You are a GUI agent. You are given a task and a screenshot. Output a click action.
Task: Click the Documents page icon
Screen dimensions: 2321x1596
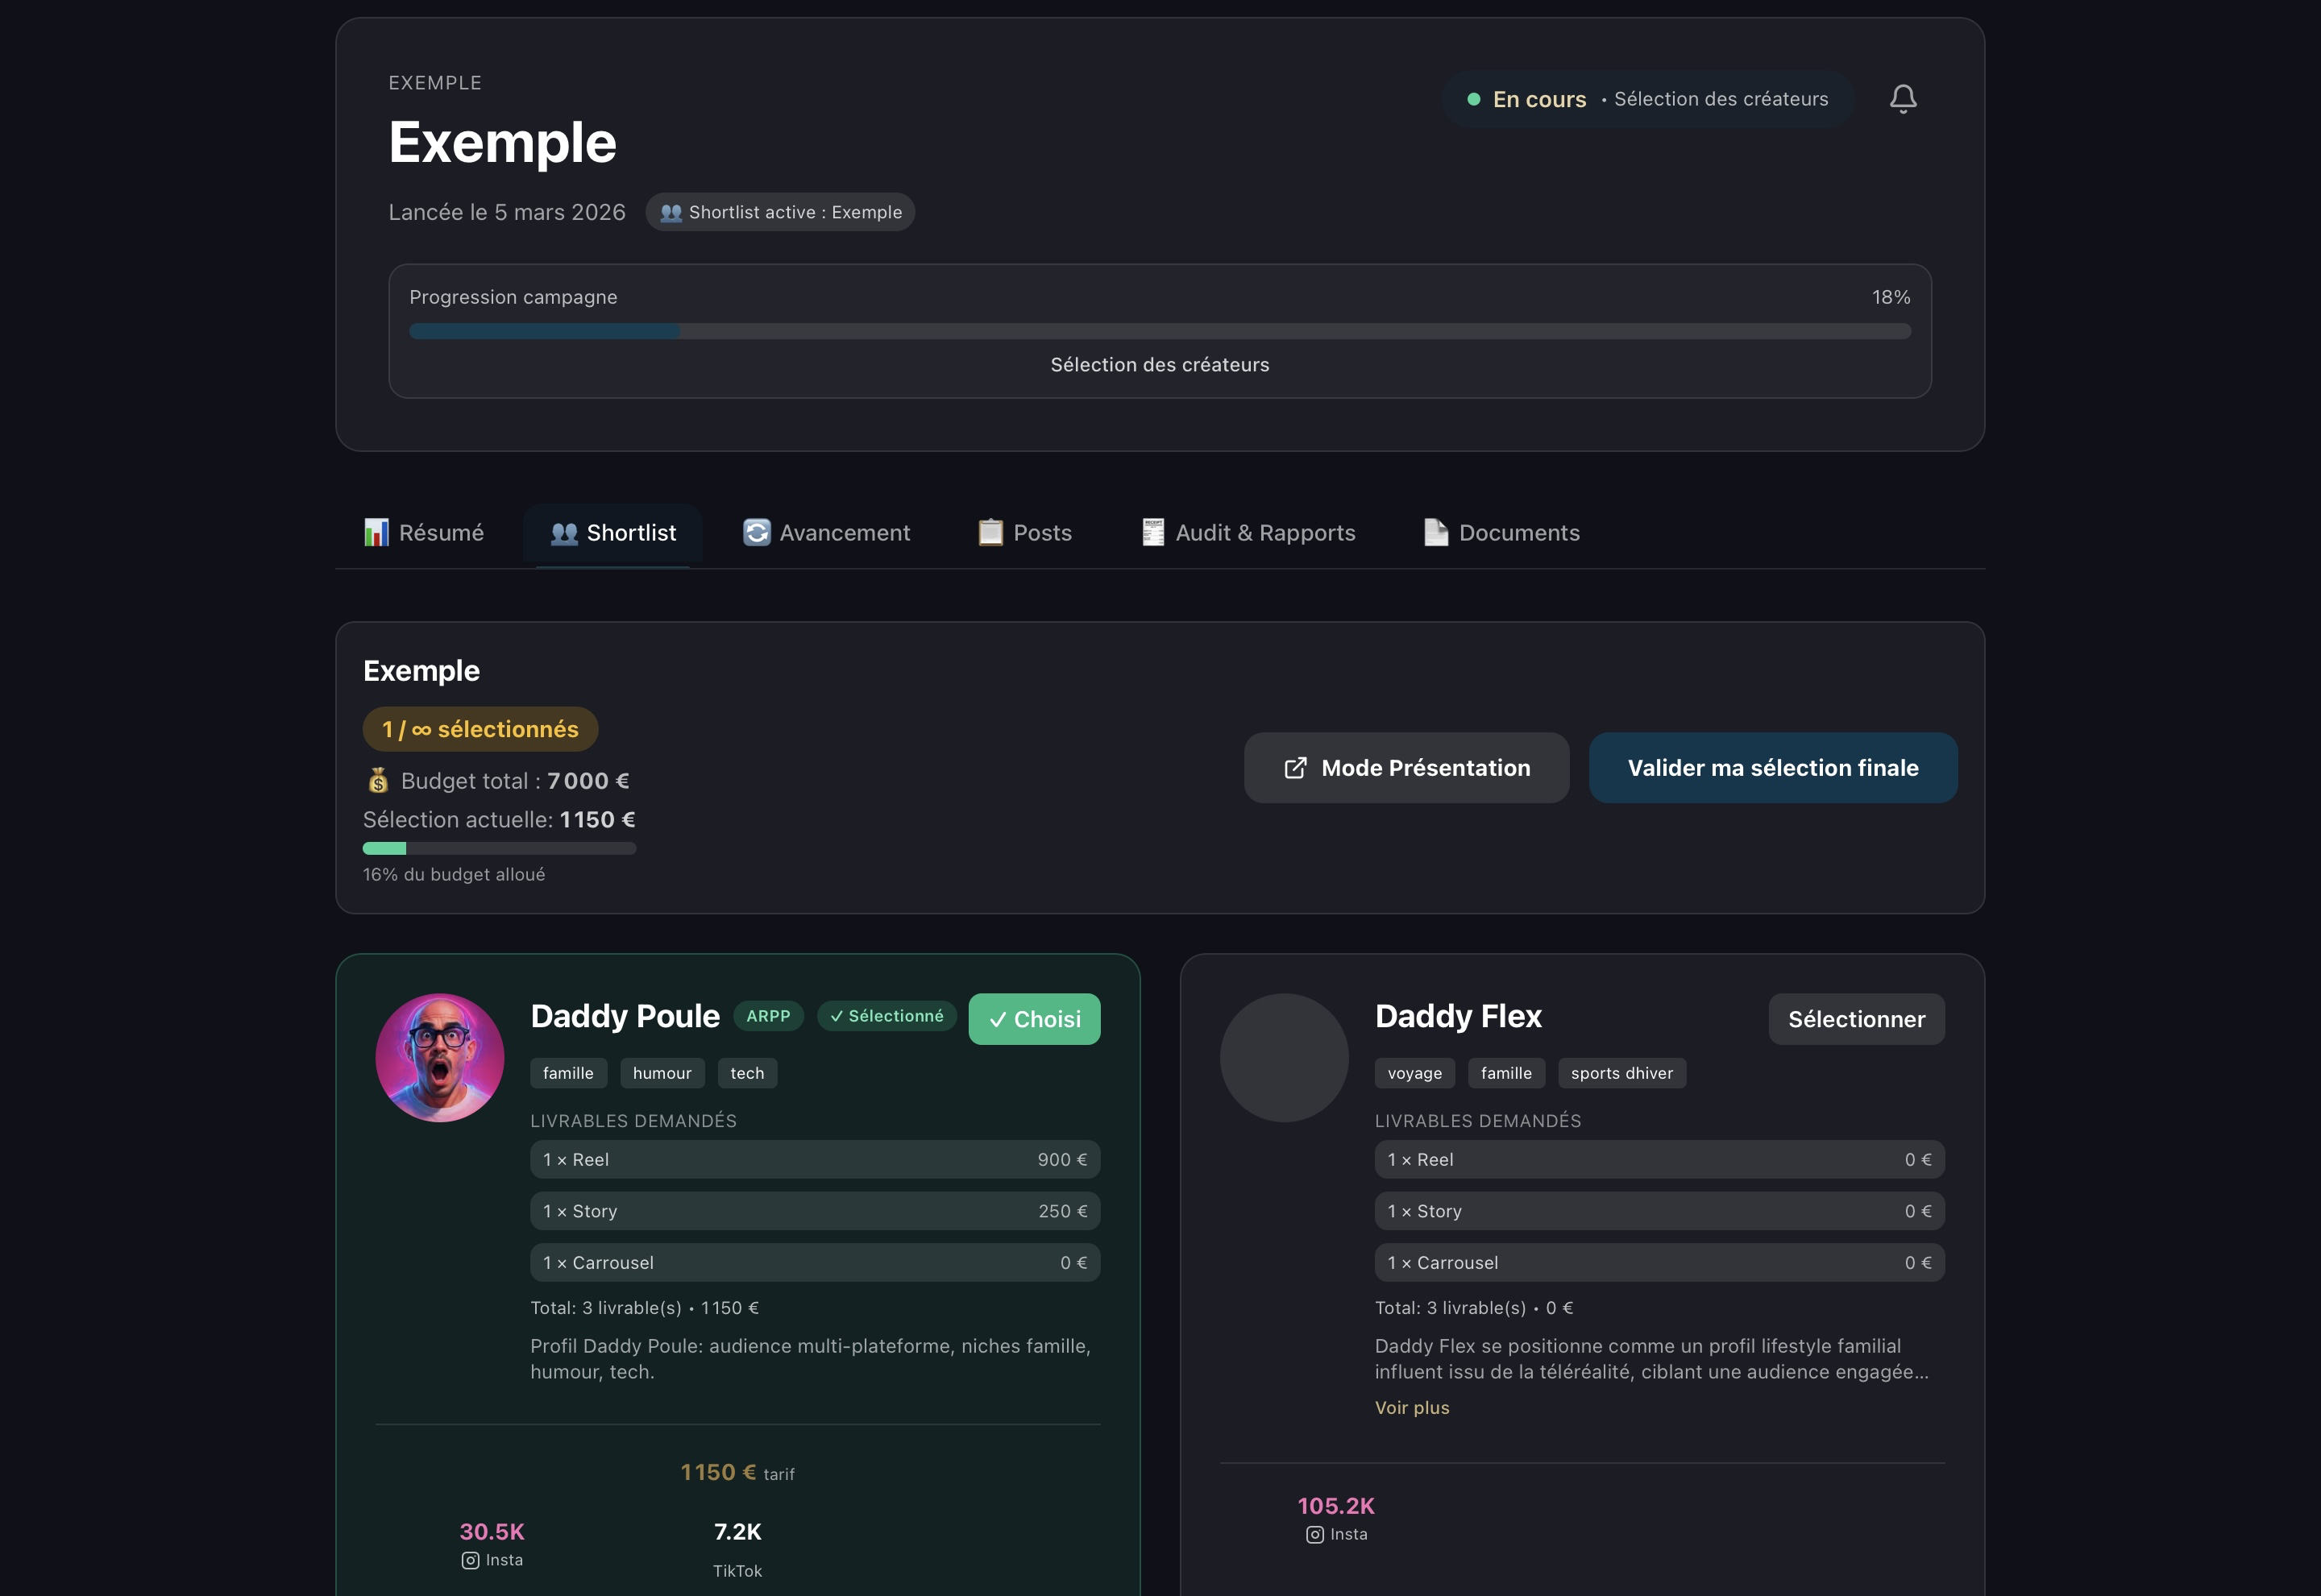coord(1436,533)
